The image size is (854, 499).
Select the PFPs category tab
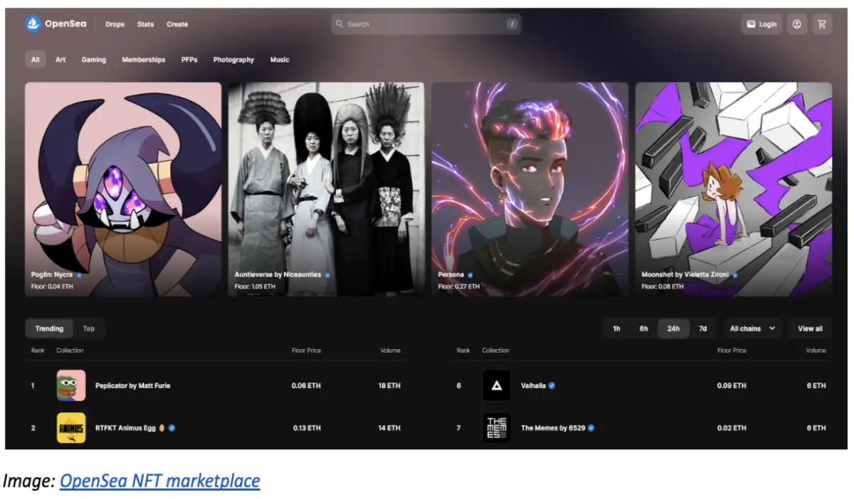(x=189, y=60)
